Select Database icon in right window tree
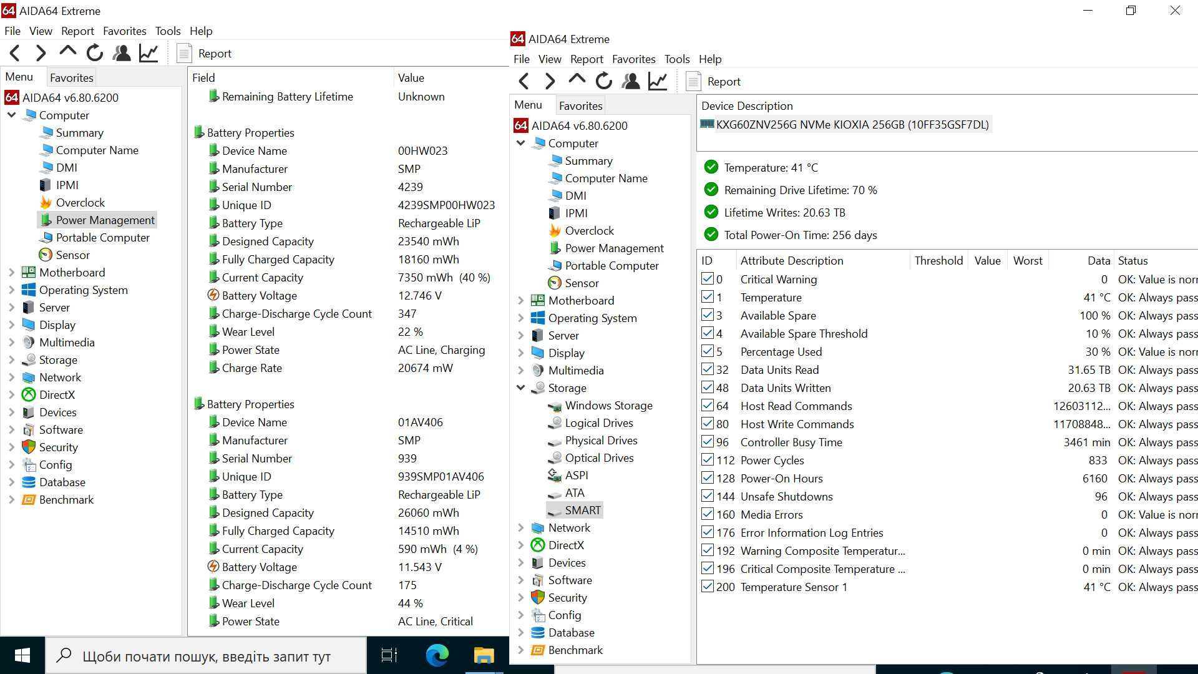This screenshot has height=674, width=1198. pos(538,632)
